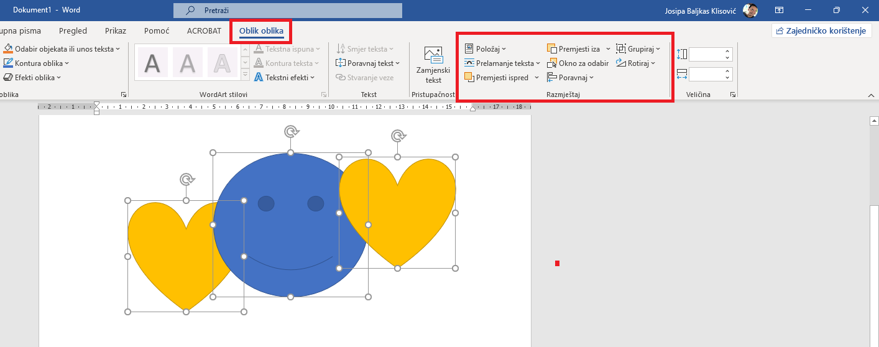Screen dimensions: 879x347
Task: Expand the Poravnaj alignment dropdown
Action: pyautogui.click(x=571, y=78)
